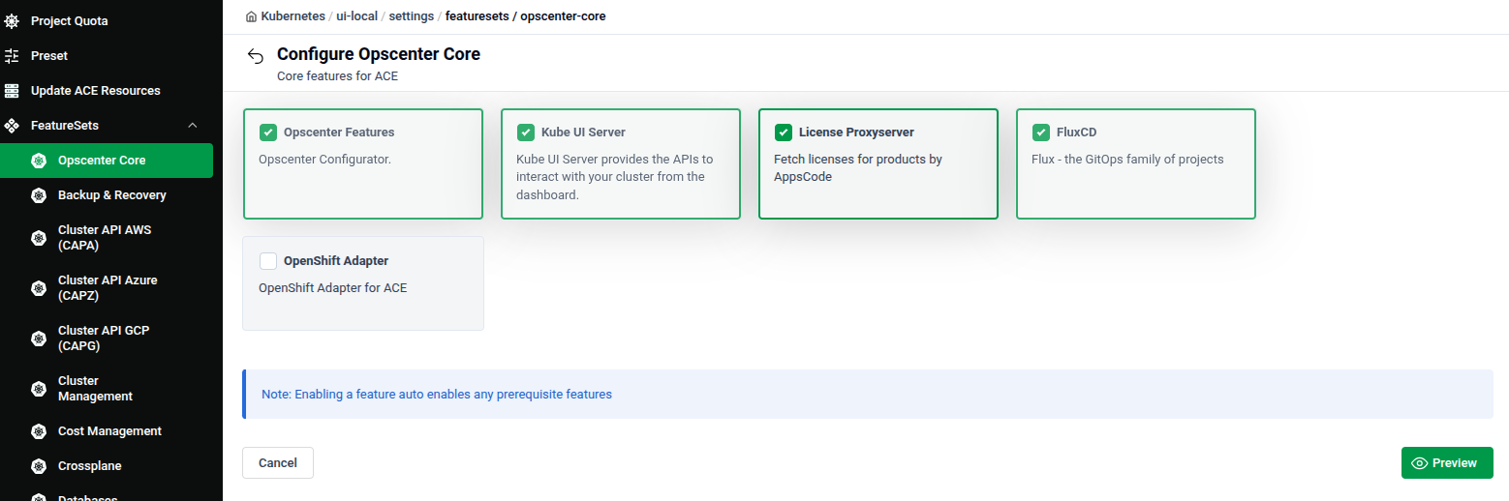The width and height of the screenshot is (1509, 501).
Task: Click the back arrow beside Configure Opscenter Core
Action: (x=255, y=55)
